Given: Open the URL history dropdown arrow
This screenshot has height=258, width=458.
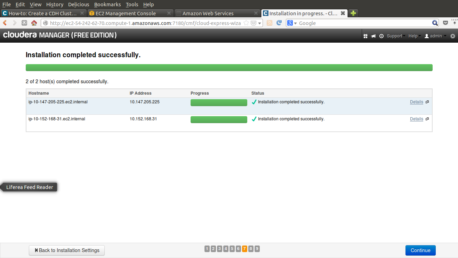Looking at the screenshot, I should click(260, 23).
